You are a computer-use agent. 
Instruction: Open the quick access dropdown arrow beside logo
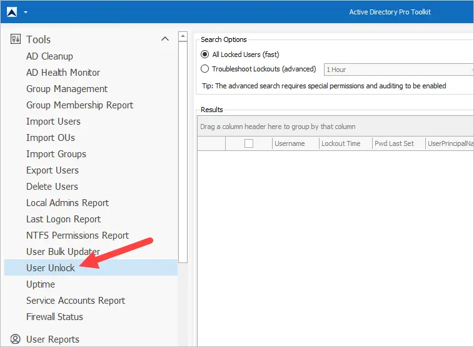[26, 12]
